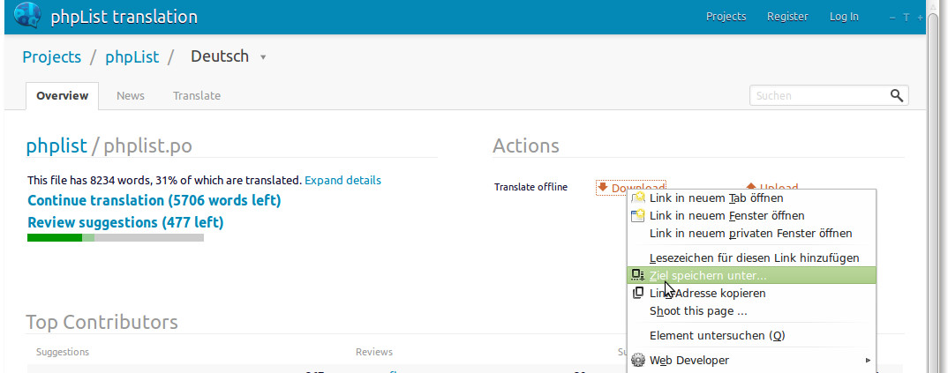
Task: Go to phpList breadcrumb link
Action: tap(132, 57)
